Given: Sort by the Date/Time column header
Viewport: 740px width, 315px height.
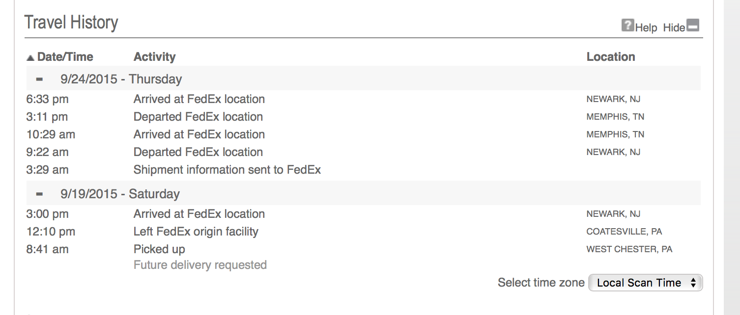Looking at the screenshot, I should [65, 57].
